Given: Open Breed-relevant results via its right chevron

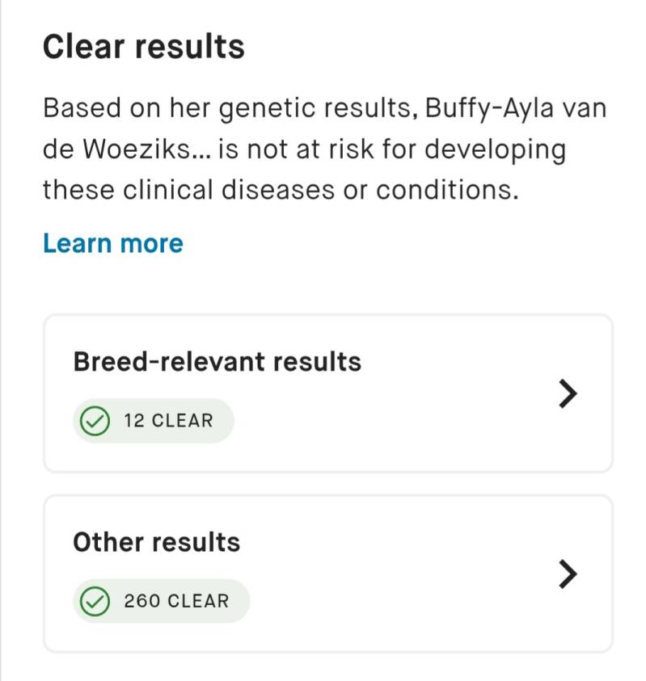Looking at the screenshot, I should (569, 393).
